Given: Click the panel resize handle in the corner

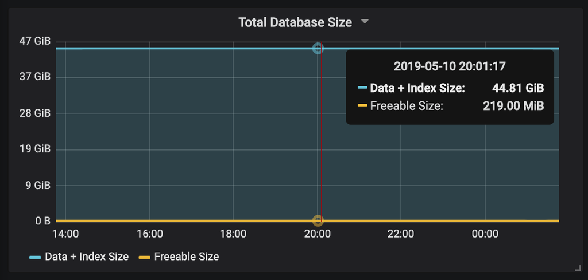Looking at the screenshot, I should pyautogui.click(x=578, y=267).
